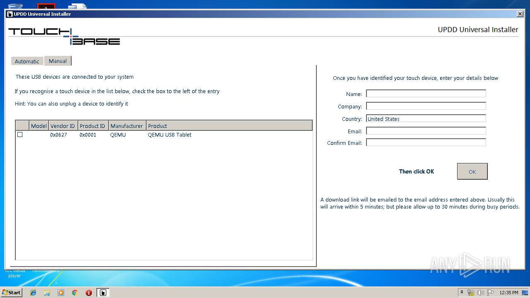The height and width of the screenshot is (298, 530).
Task: Launch Google Chrome from taskbar
Action: [75, 293]
